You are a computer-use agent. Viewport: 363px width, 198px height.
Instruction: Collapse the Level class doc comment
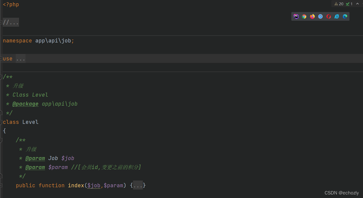pos(2,77)
